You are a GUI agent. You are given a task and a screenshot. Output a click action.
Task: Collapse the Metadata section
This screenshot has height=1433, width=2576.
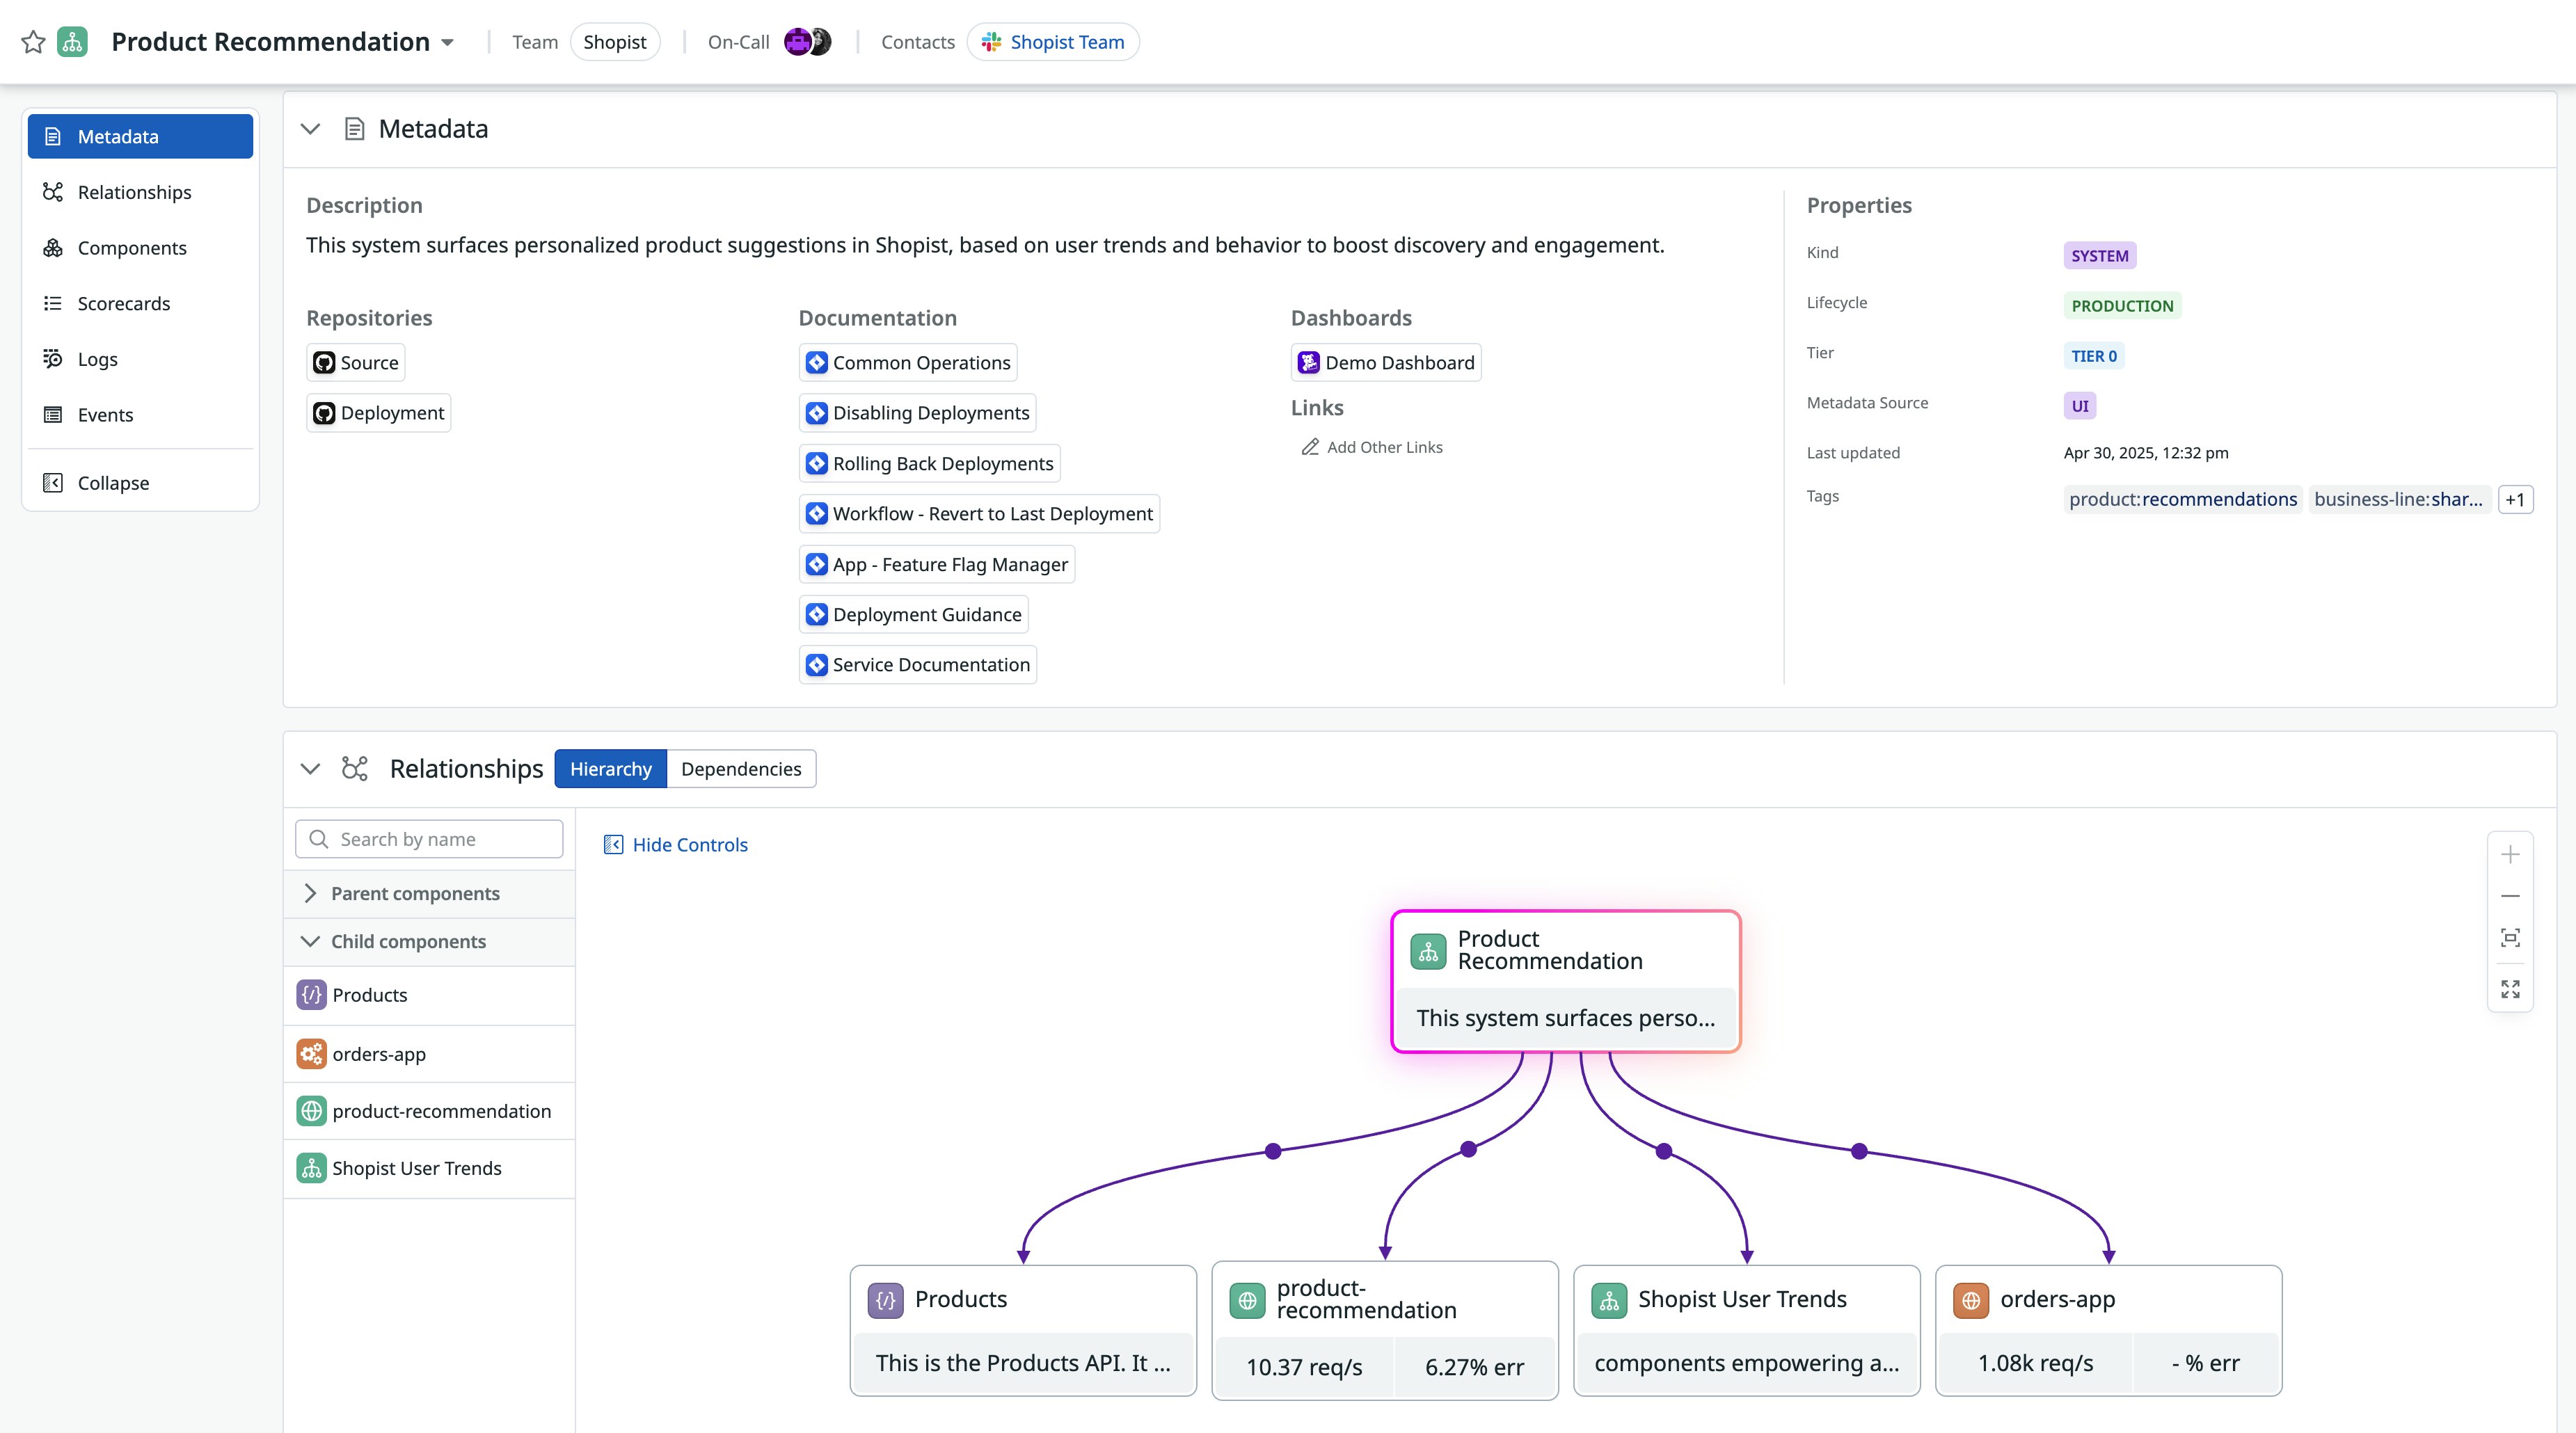(310, 129)
